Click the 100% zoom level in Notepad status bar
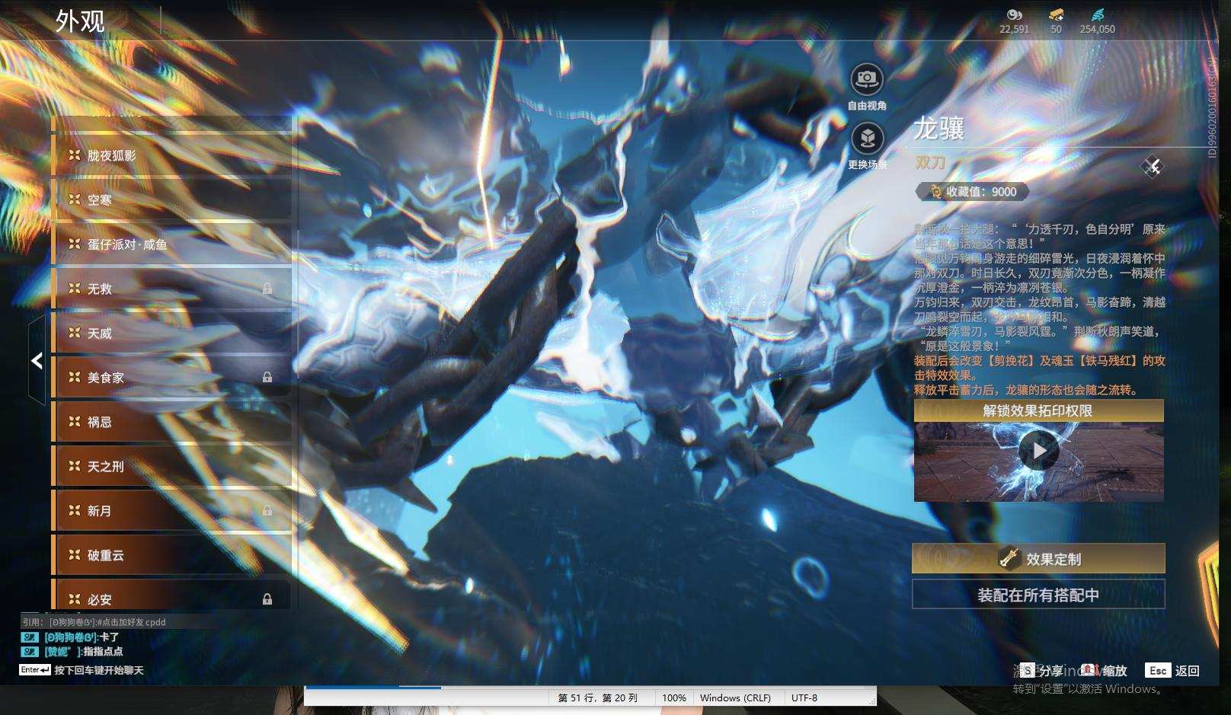Screen dimensions: 1231x715 (x=674, y=697)
